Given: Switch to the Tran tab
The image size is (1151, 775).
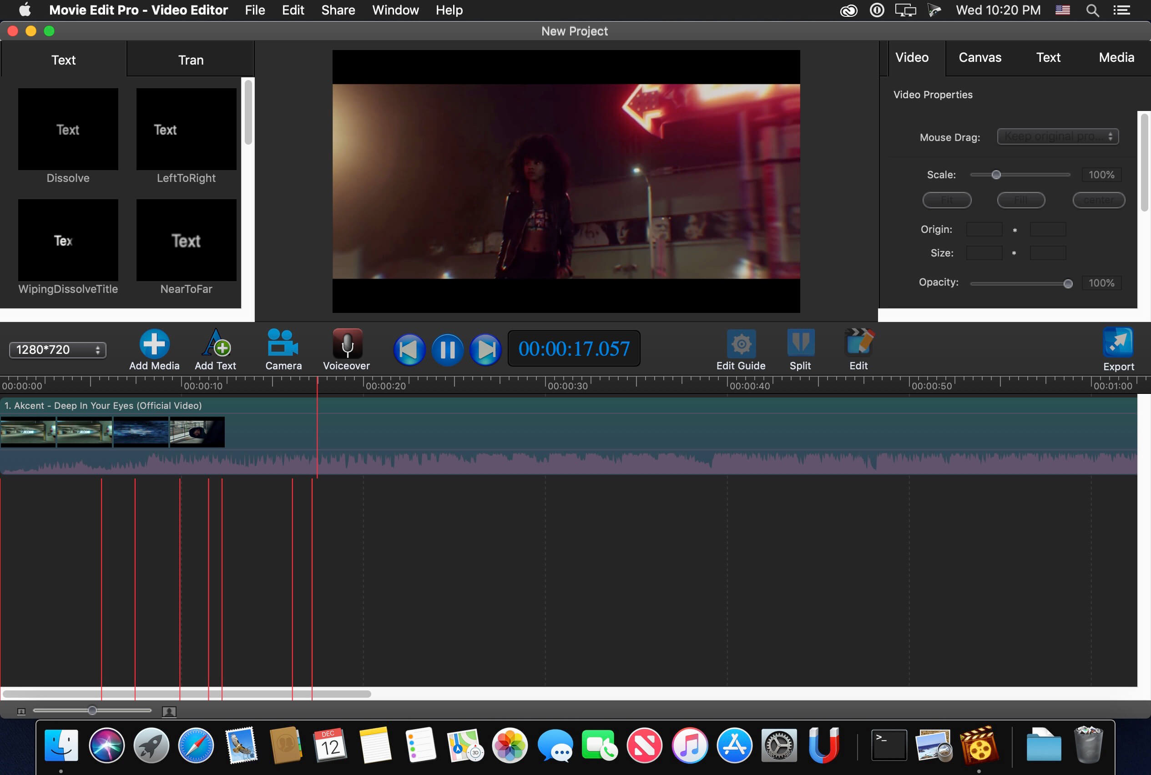Looking at the screenshot, I should click(190, 59).
